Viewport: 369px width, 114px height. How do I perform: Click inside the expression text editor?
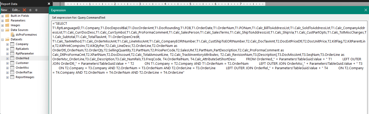(209, 68)
